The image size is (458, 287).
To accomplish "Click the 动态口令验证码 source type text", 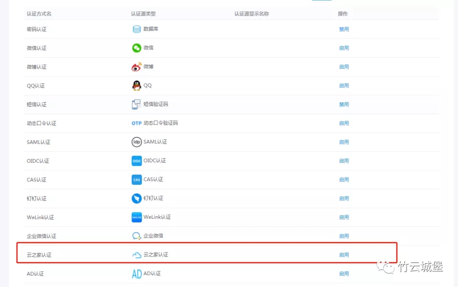I will (161, 123).
